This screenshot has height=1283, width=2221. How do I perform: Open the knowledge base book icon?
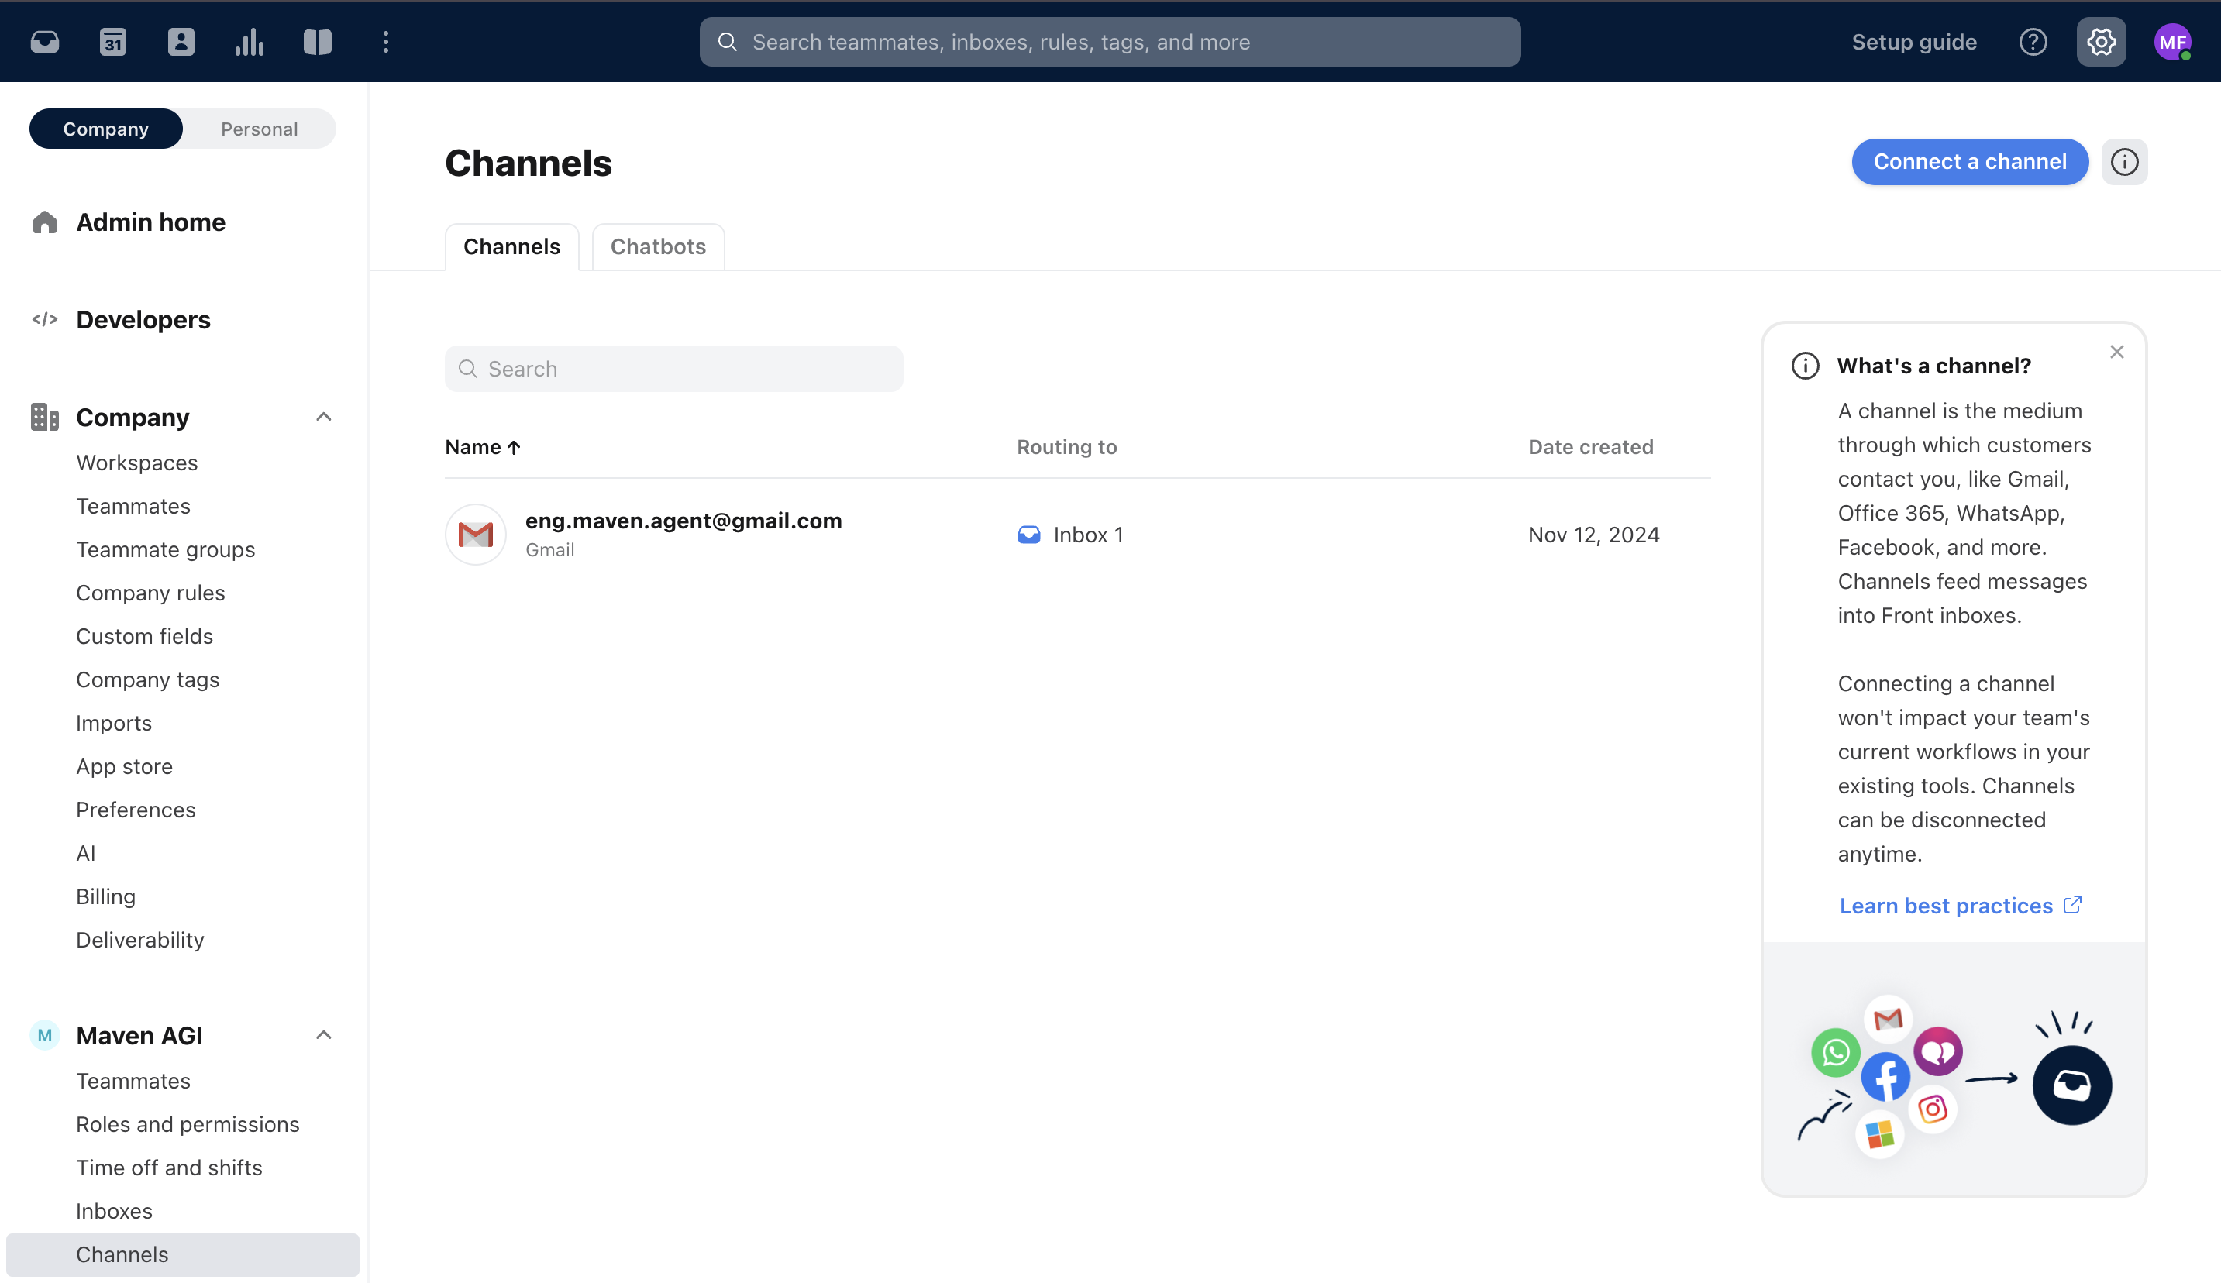[317, 41]
